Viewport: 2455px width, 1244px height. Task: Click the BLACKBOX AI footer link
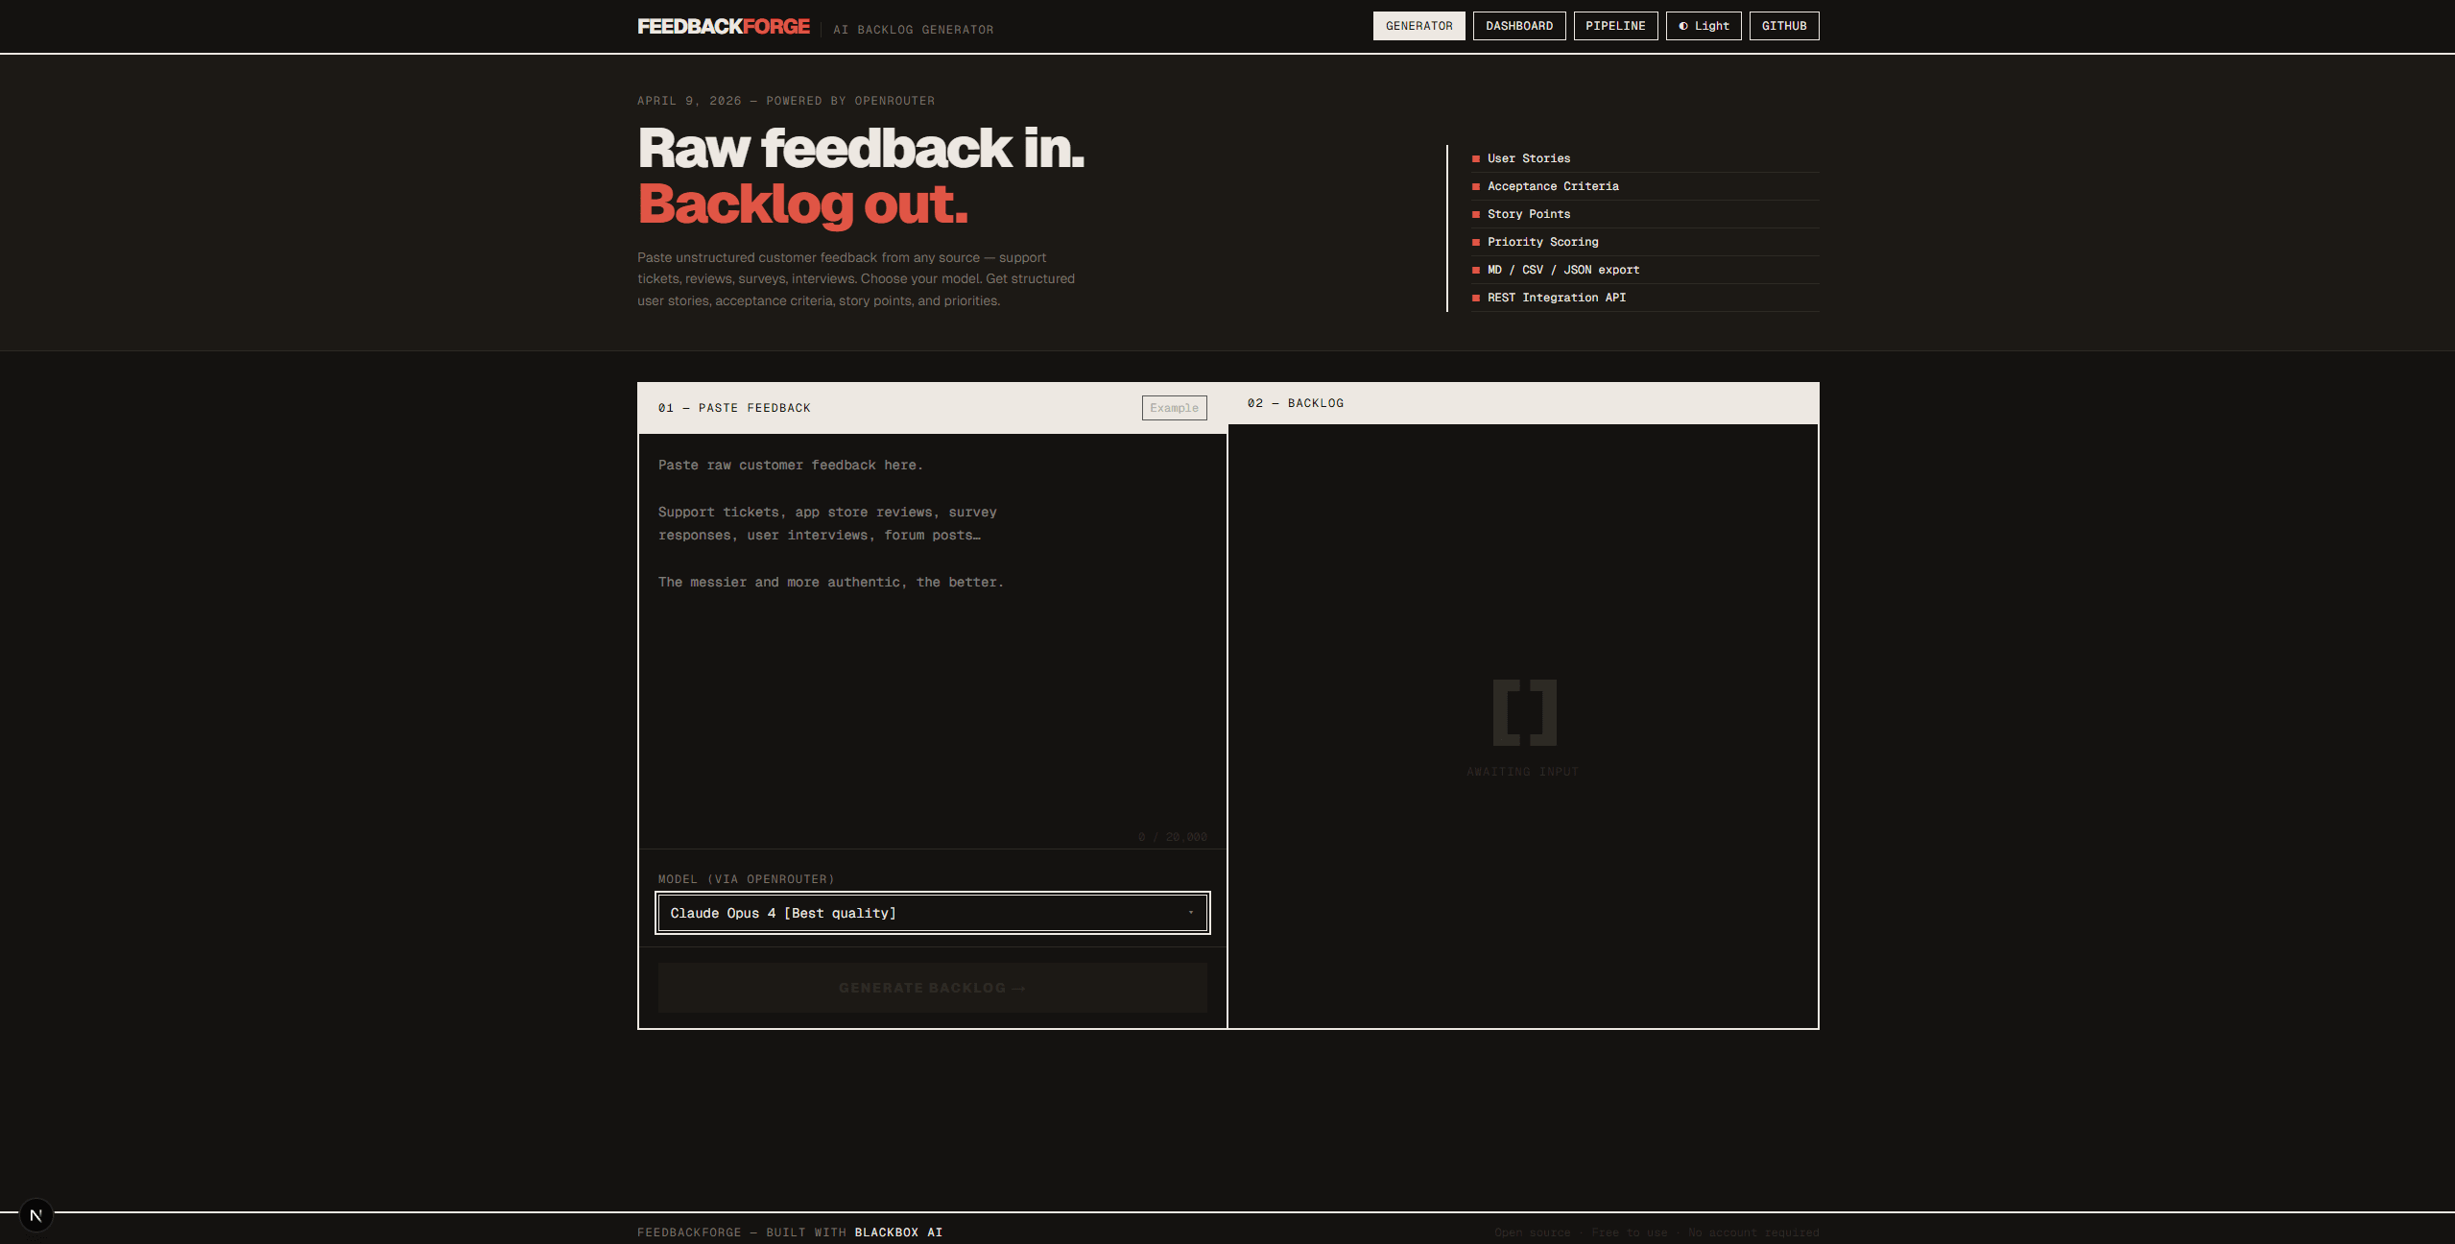[x=897, y=1232]
